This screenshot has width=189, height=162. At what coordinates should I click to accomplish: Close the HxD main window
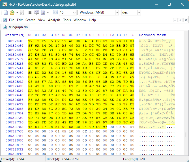[182, 4]
